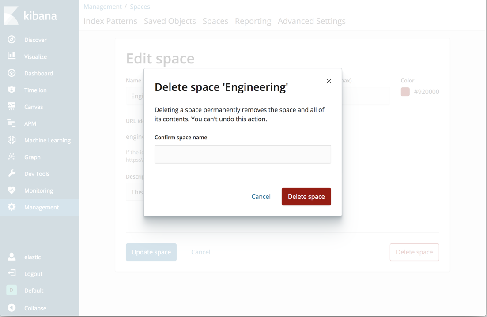Confirm deletion with Delete space button
The height and width of the screenshot is (317, 487).
coord(306,196)
